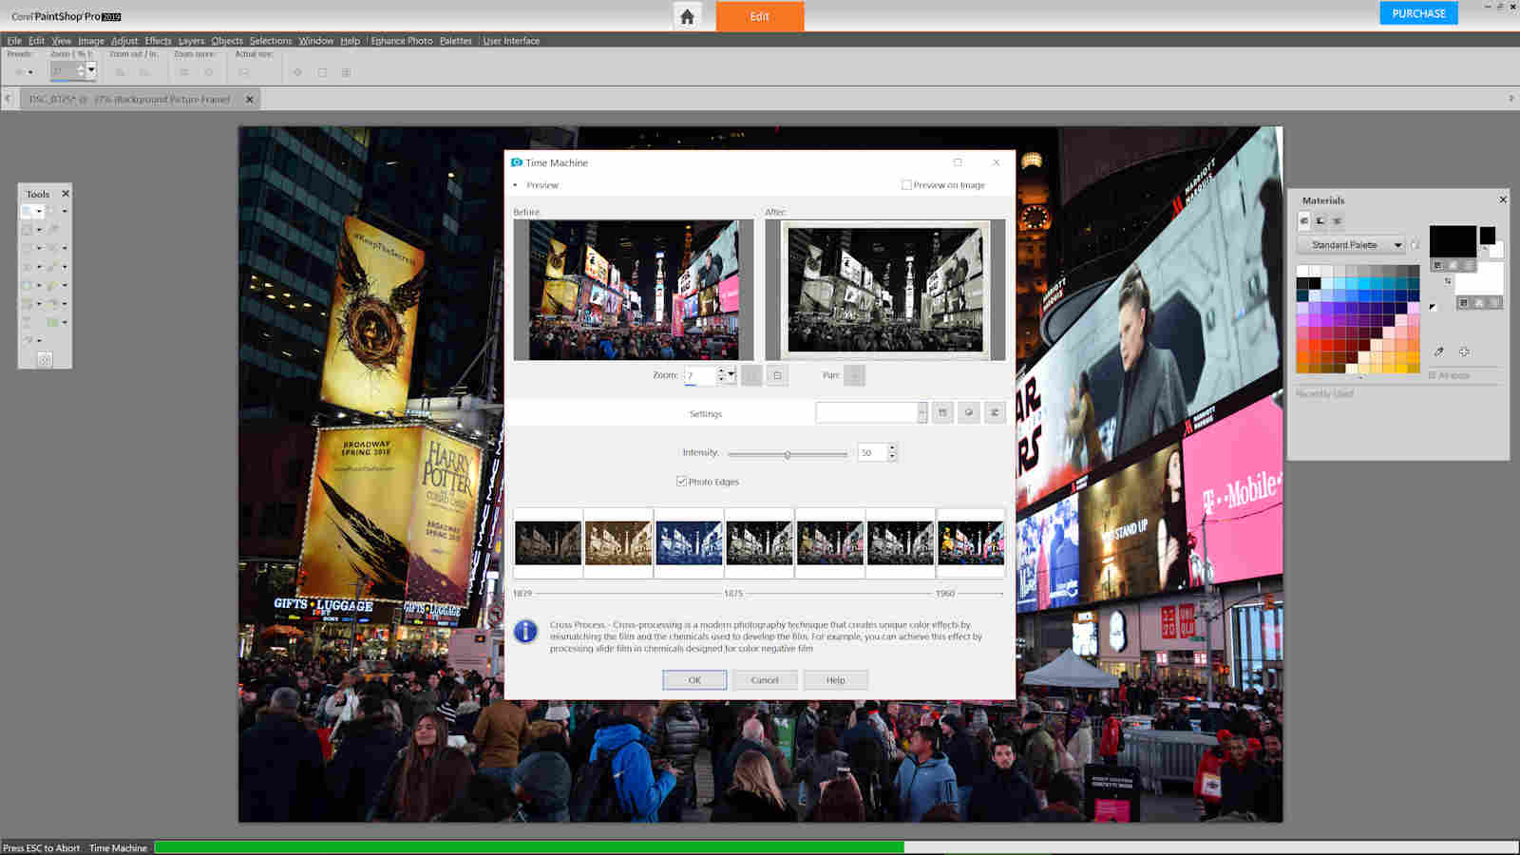Open the Selections menu
Screen dimensions: 1520x855
pyautogui.click(x=271, y=41)
